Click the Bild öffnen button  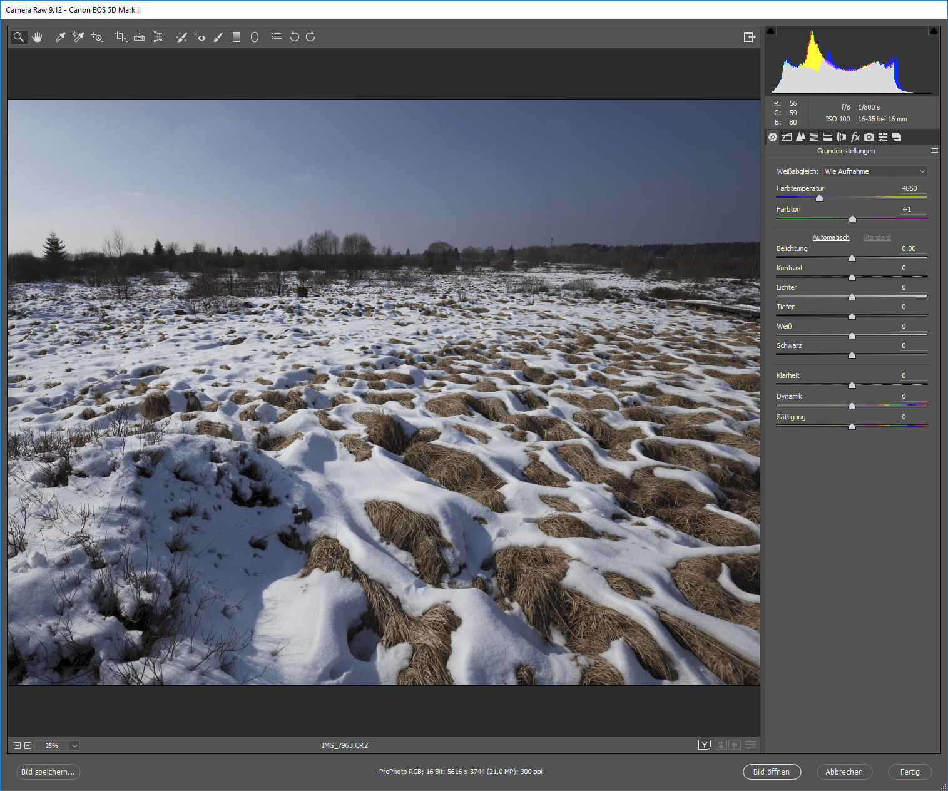coord(772,772)
